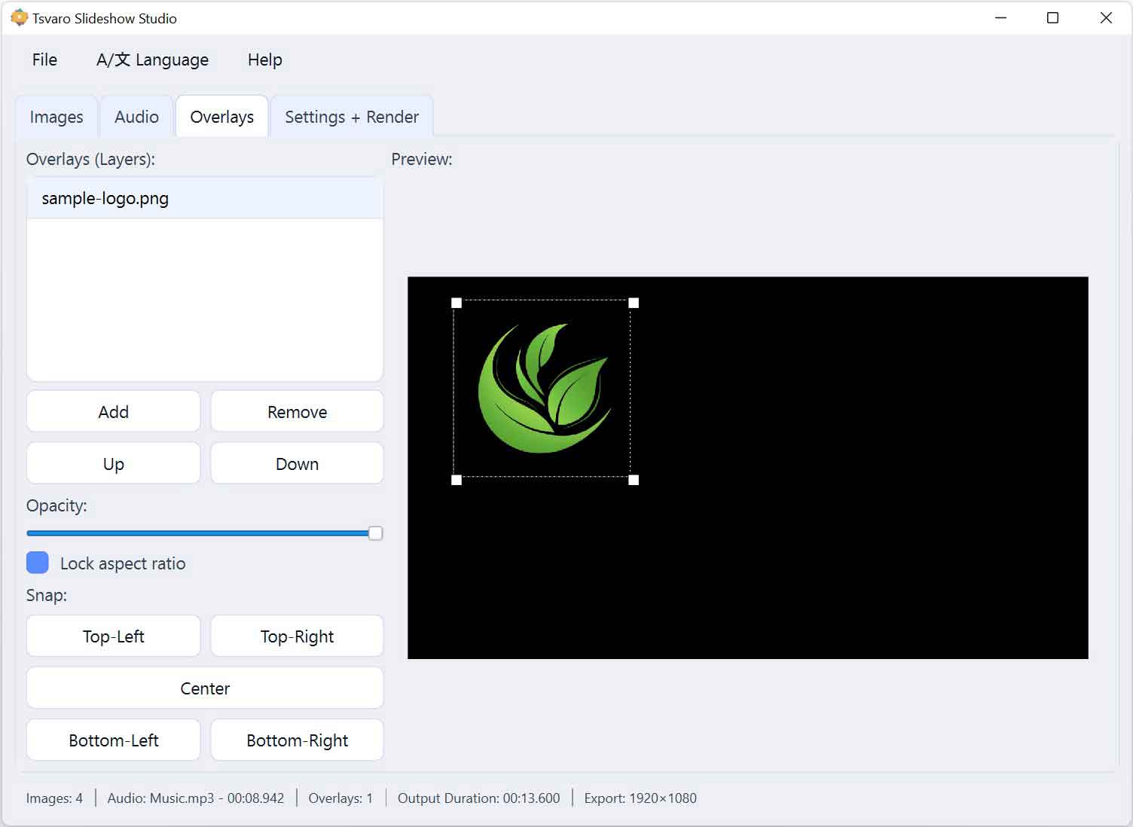Snap the overlay to Bottom-Right
The width and height of the screenshot is (1133, 827).
coord(296,740)
